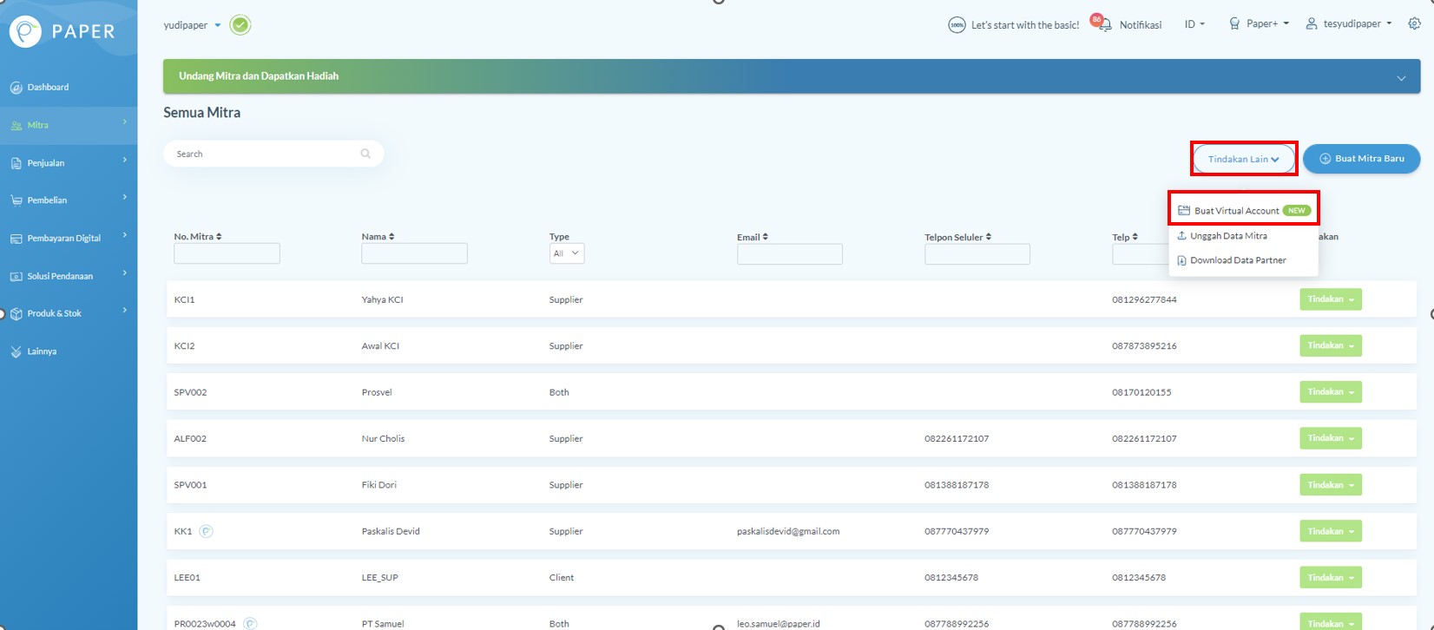
Task: Click the paskalisdevid@gmail.com email cell
Action: pos(788,531)
